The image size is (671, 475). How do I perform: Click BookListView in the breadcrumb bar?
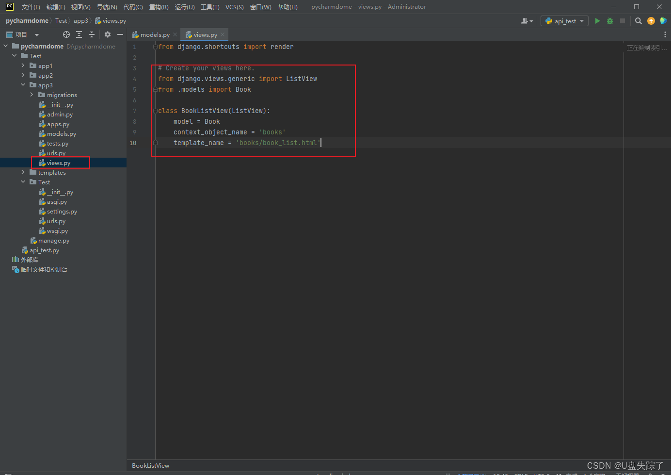click(150, 465)
